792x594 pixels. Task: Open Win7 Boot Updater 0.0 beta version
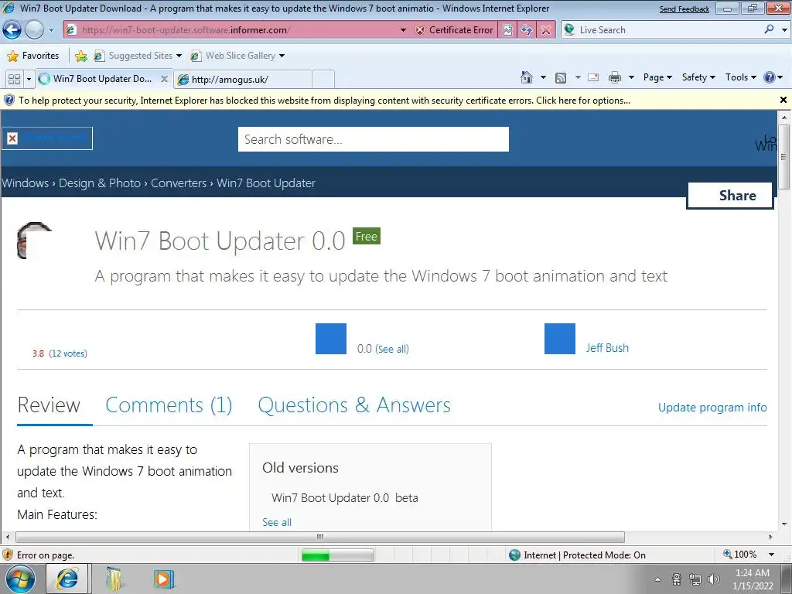click(x=344, y=497)
